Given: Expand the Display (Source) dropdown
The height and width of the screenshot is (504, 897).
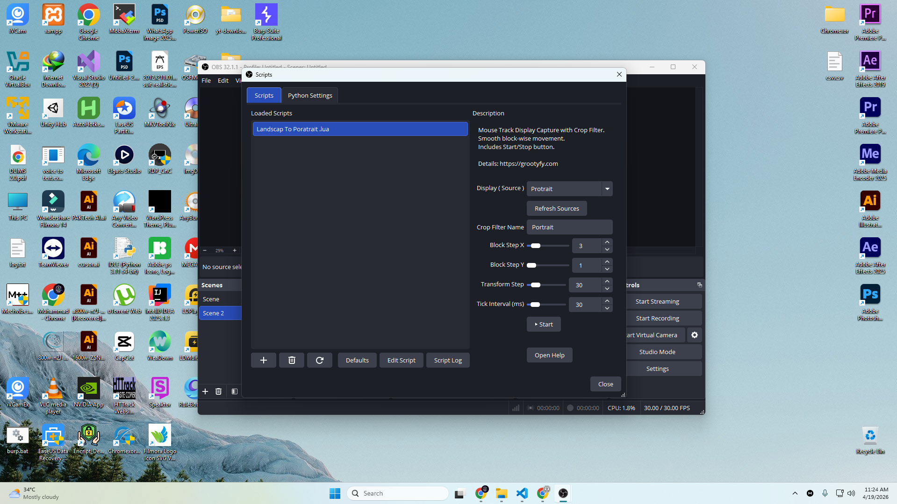Looking at the screenshot, I should tap(607, 189).
